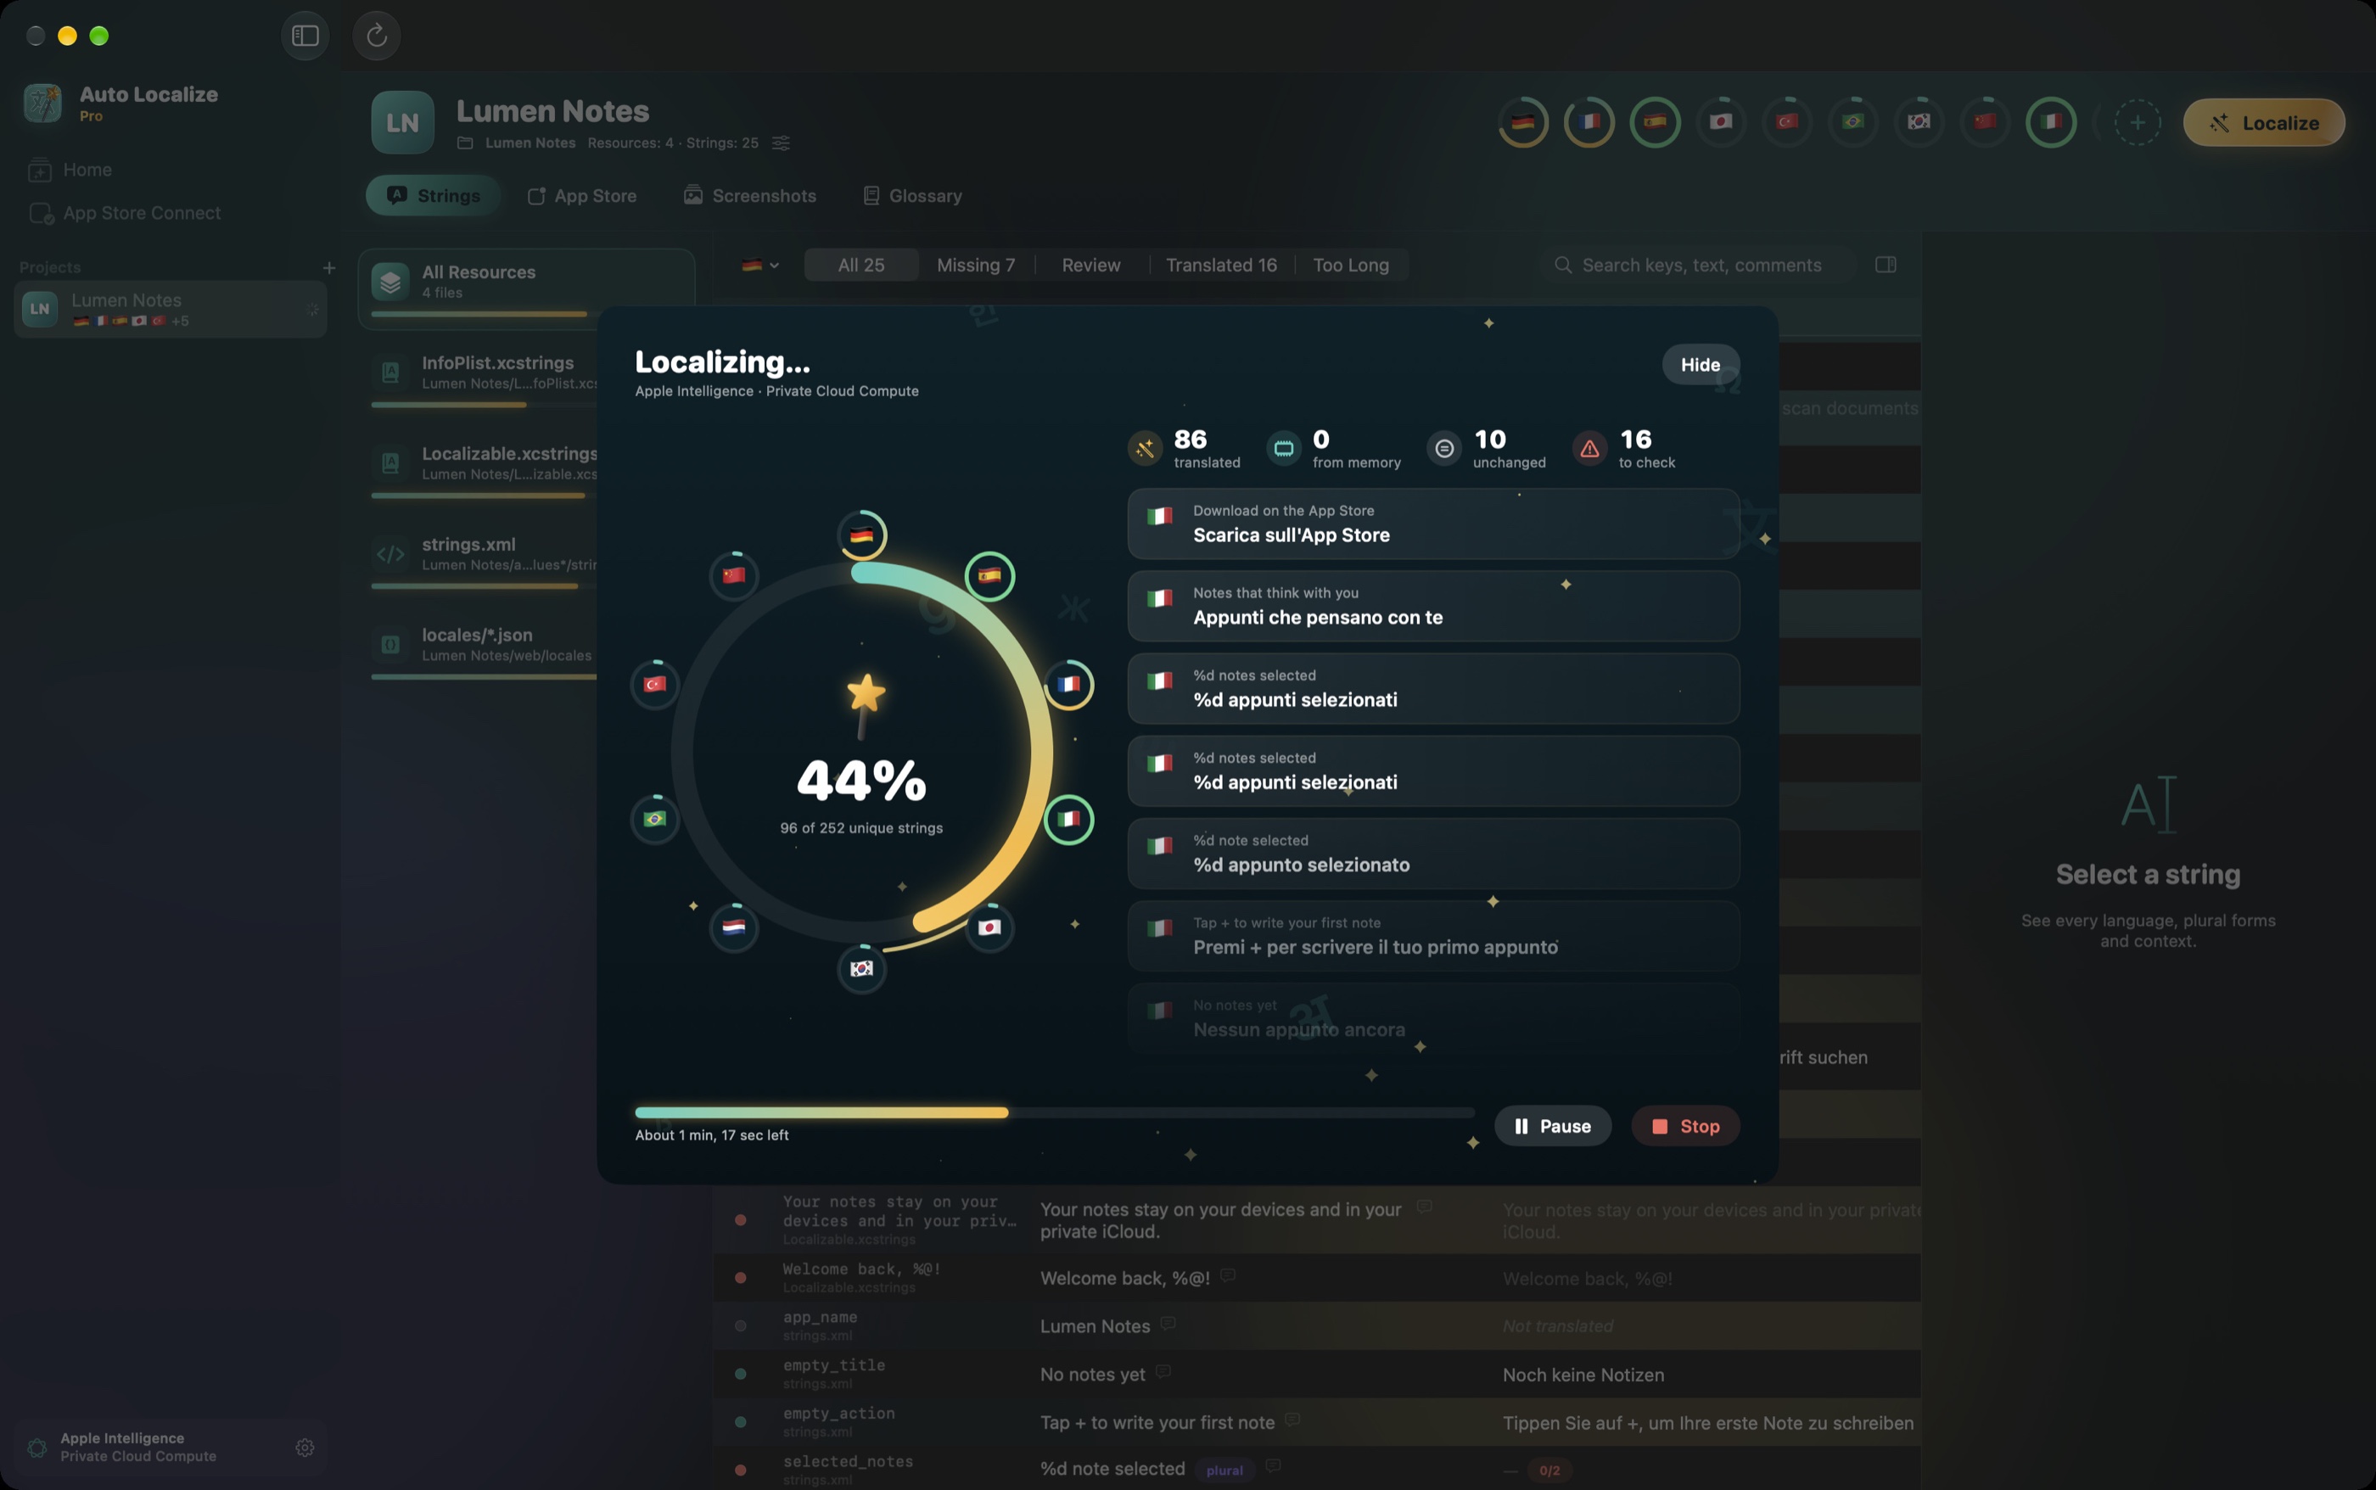Hide the Localizing dialog
Viewport: 2376px width, 1490px height.
point(1700,365)
